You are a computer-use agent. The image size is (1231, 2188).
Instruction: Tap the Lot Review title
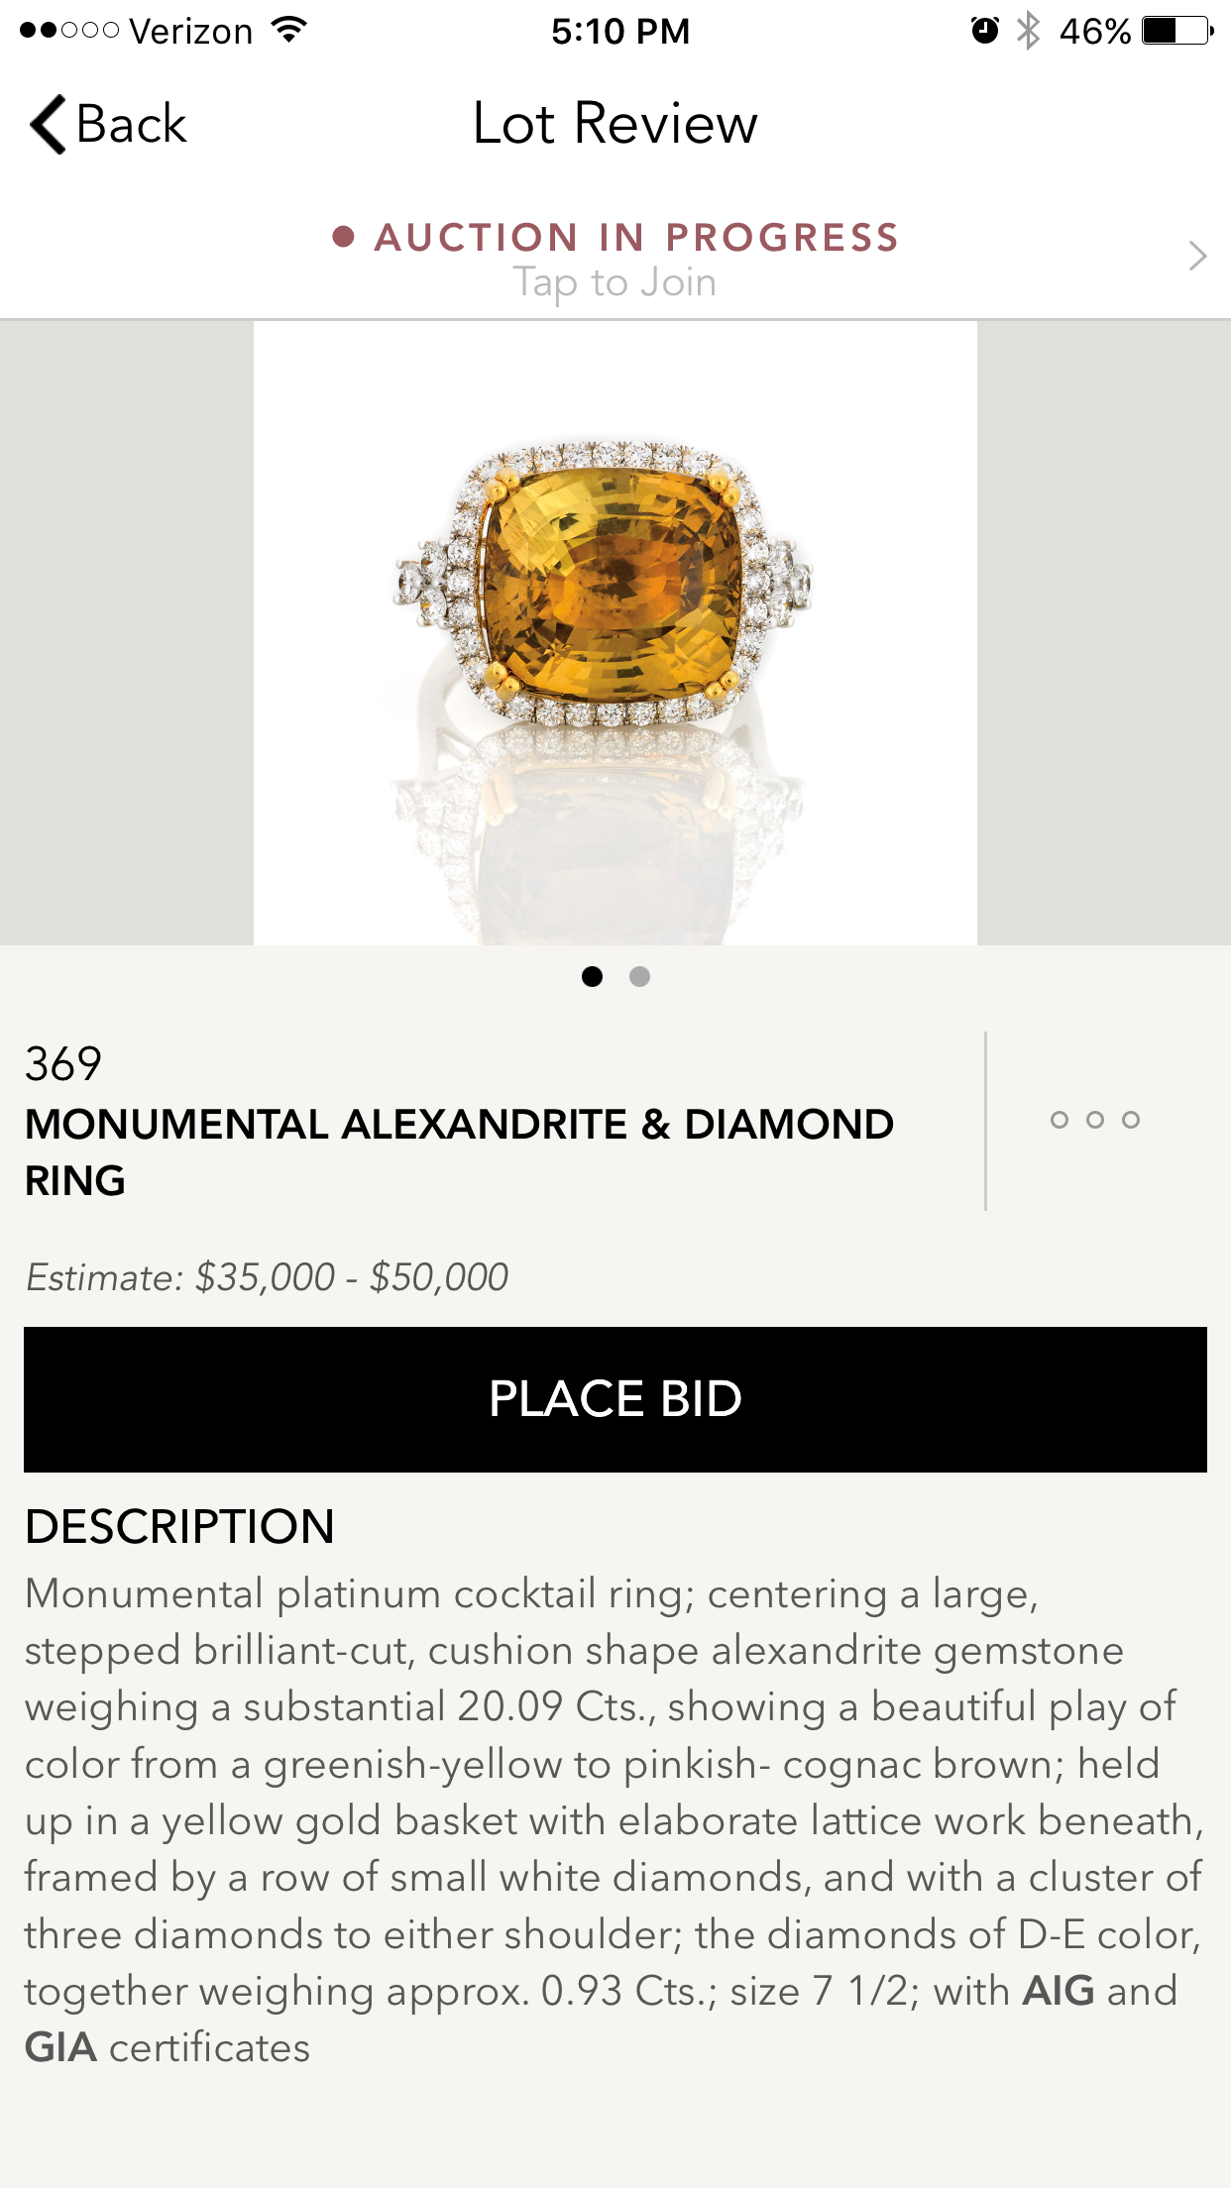(615, 124)
